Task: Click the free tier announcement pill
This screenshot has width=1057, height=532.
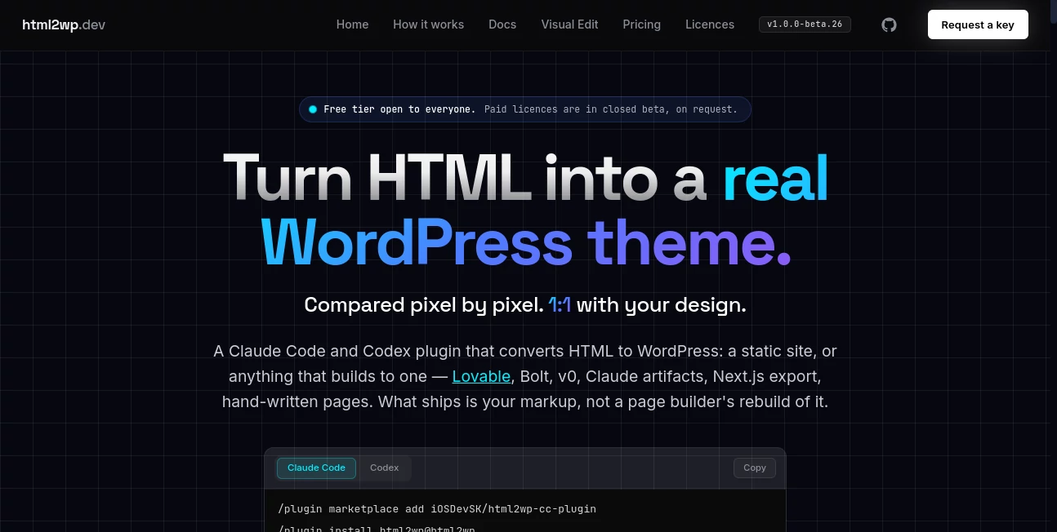Action: (x=525, y=109)
